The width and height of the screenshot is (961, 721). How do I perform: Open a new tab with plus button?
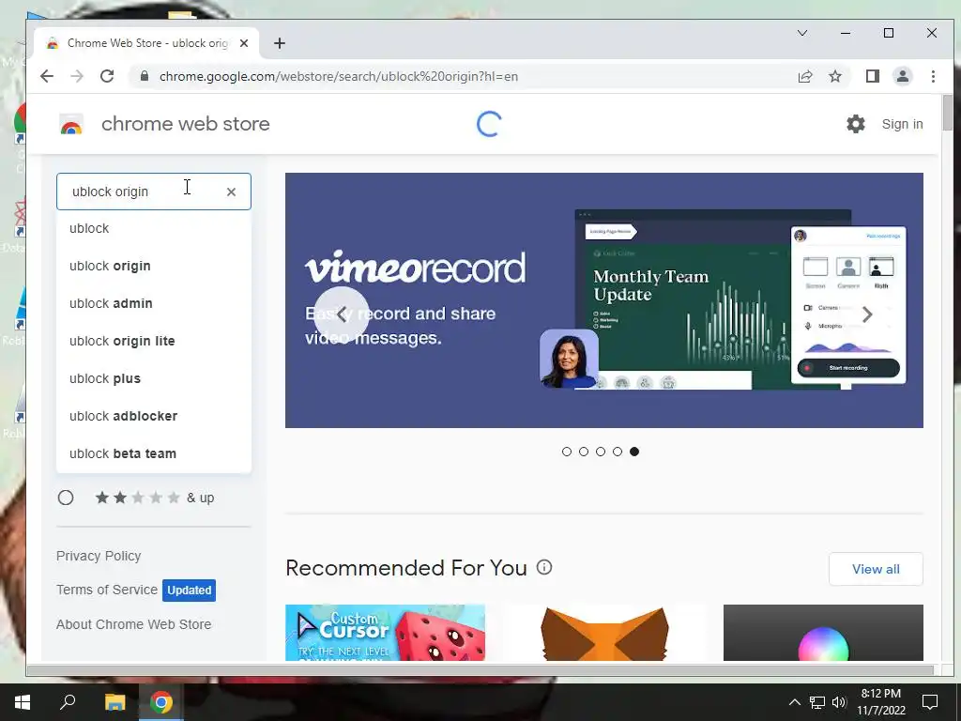tap(280, 43)
